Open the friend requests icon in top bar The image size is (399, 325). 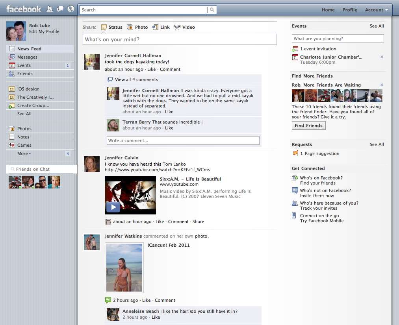point(50,9)
